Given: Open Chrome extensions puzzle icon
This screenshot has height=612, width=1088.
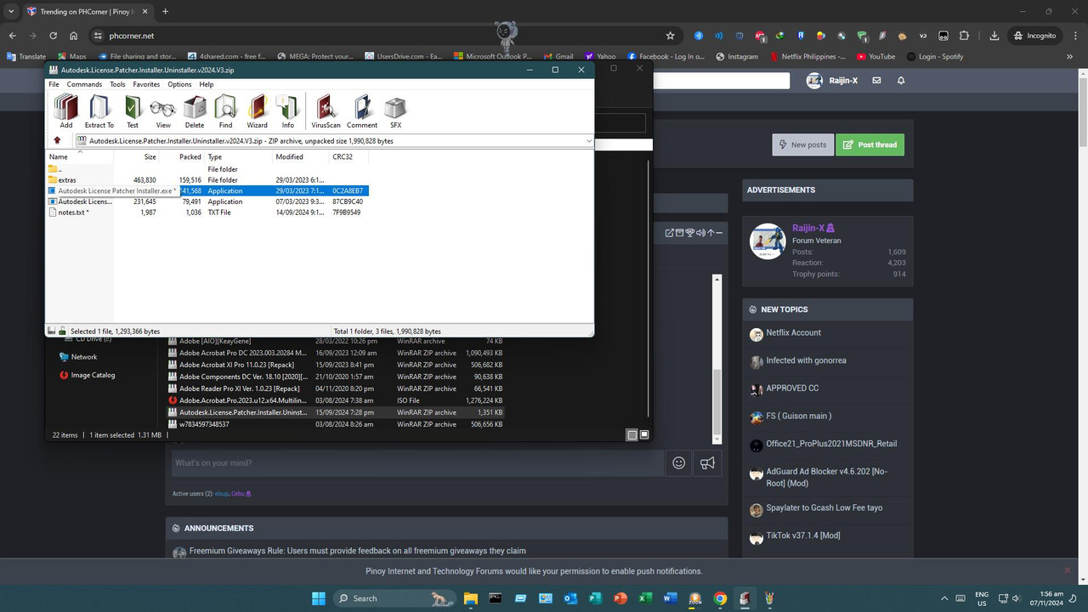Looking at the screenshot, I should point(964,36).
